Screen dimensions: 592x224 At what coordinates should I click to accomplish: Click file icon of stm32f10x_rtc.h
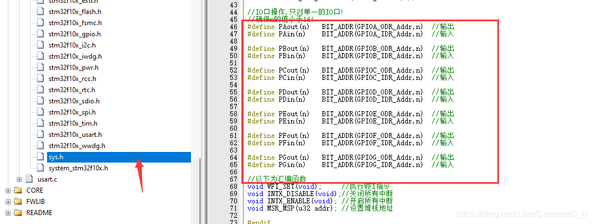[40, 89]
